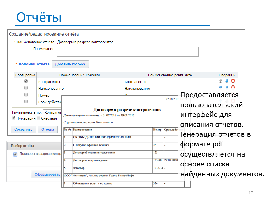Tick the sort checkbox for Срок действия row

[26, 101]
